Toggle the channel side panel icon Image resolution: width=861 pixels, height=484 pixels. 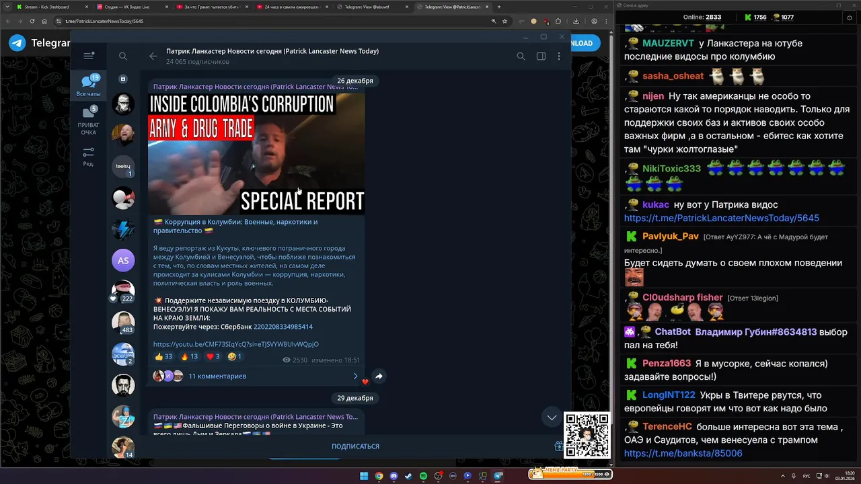pyautogui.click(x=541, y=56)
